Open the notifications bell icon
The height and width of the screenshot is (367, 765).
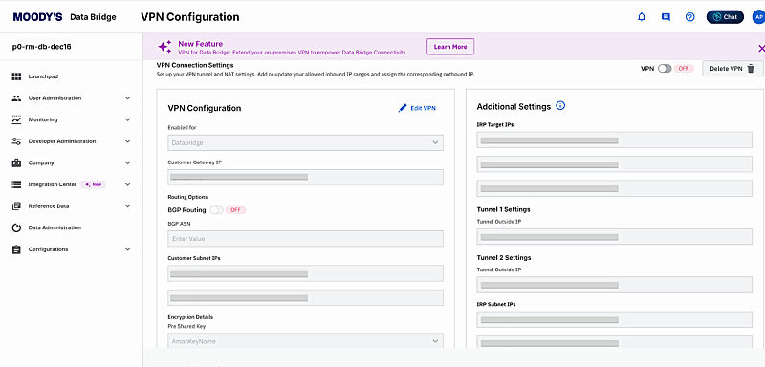[642, 17]
